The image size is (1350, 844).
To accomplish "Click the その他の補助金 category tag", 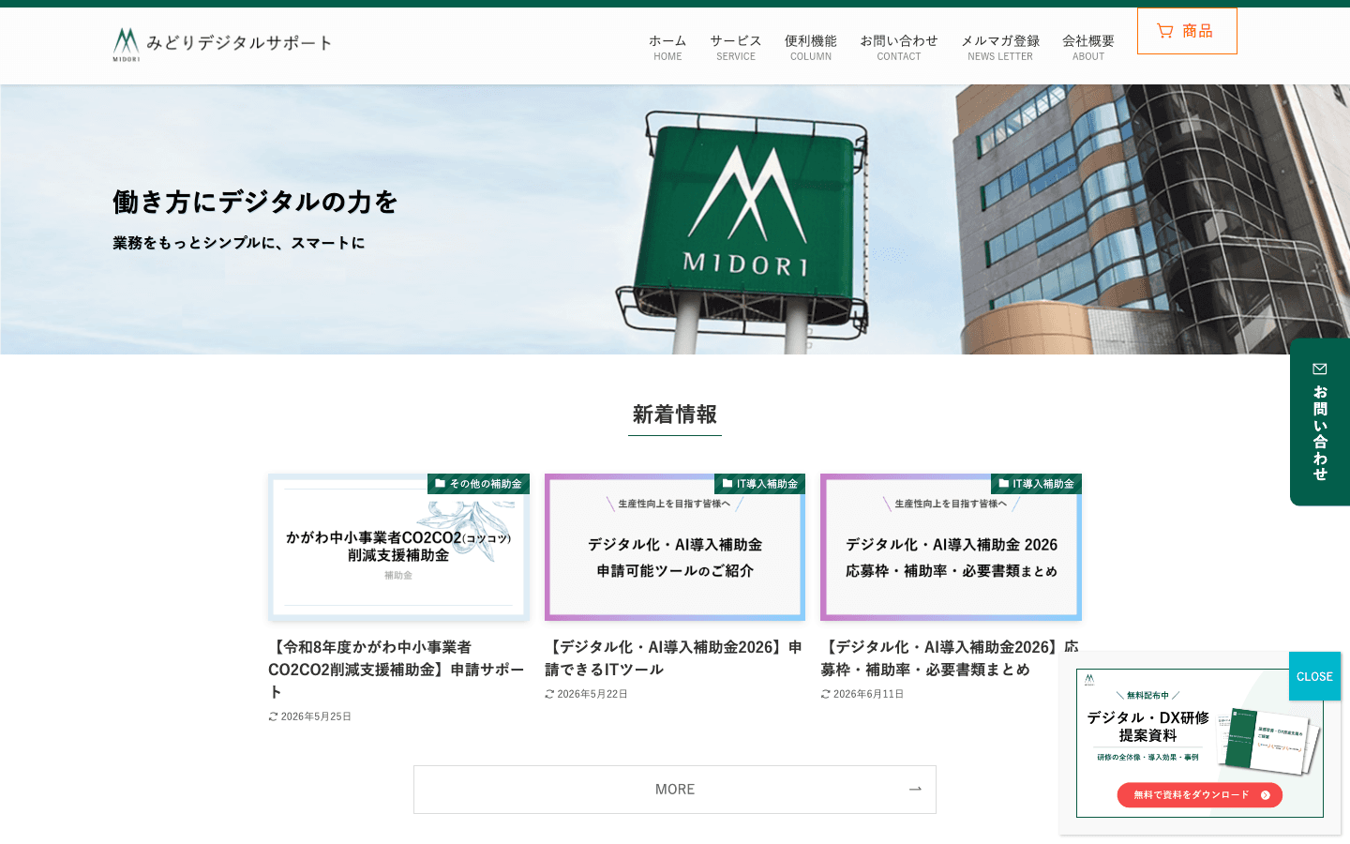I will tap(478, 484).
